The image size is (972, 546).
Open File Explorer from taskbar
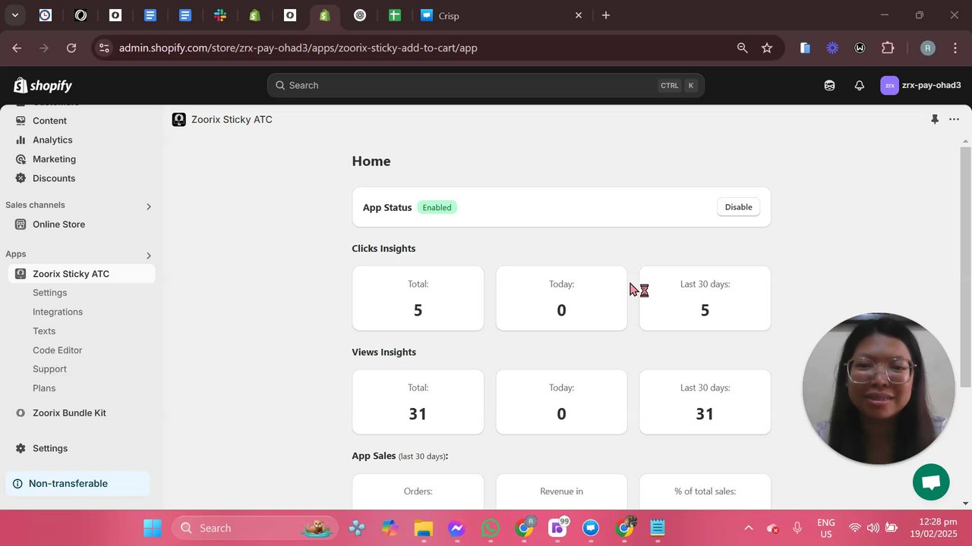click(423, 528)
